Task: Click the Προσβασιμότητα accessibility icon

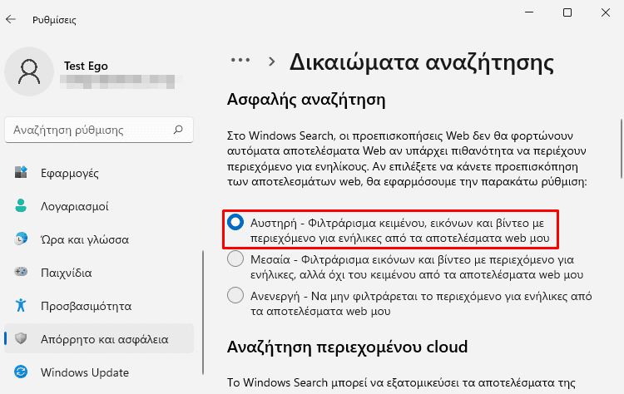Action: click(x=22, y=306)
